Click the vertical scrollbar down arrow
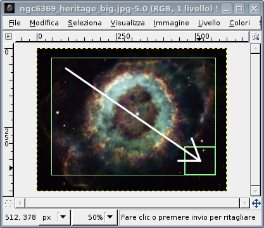The height and width of the screenshot is (228, 264). (255, 191)
